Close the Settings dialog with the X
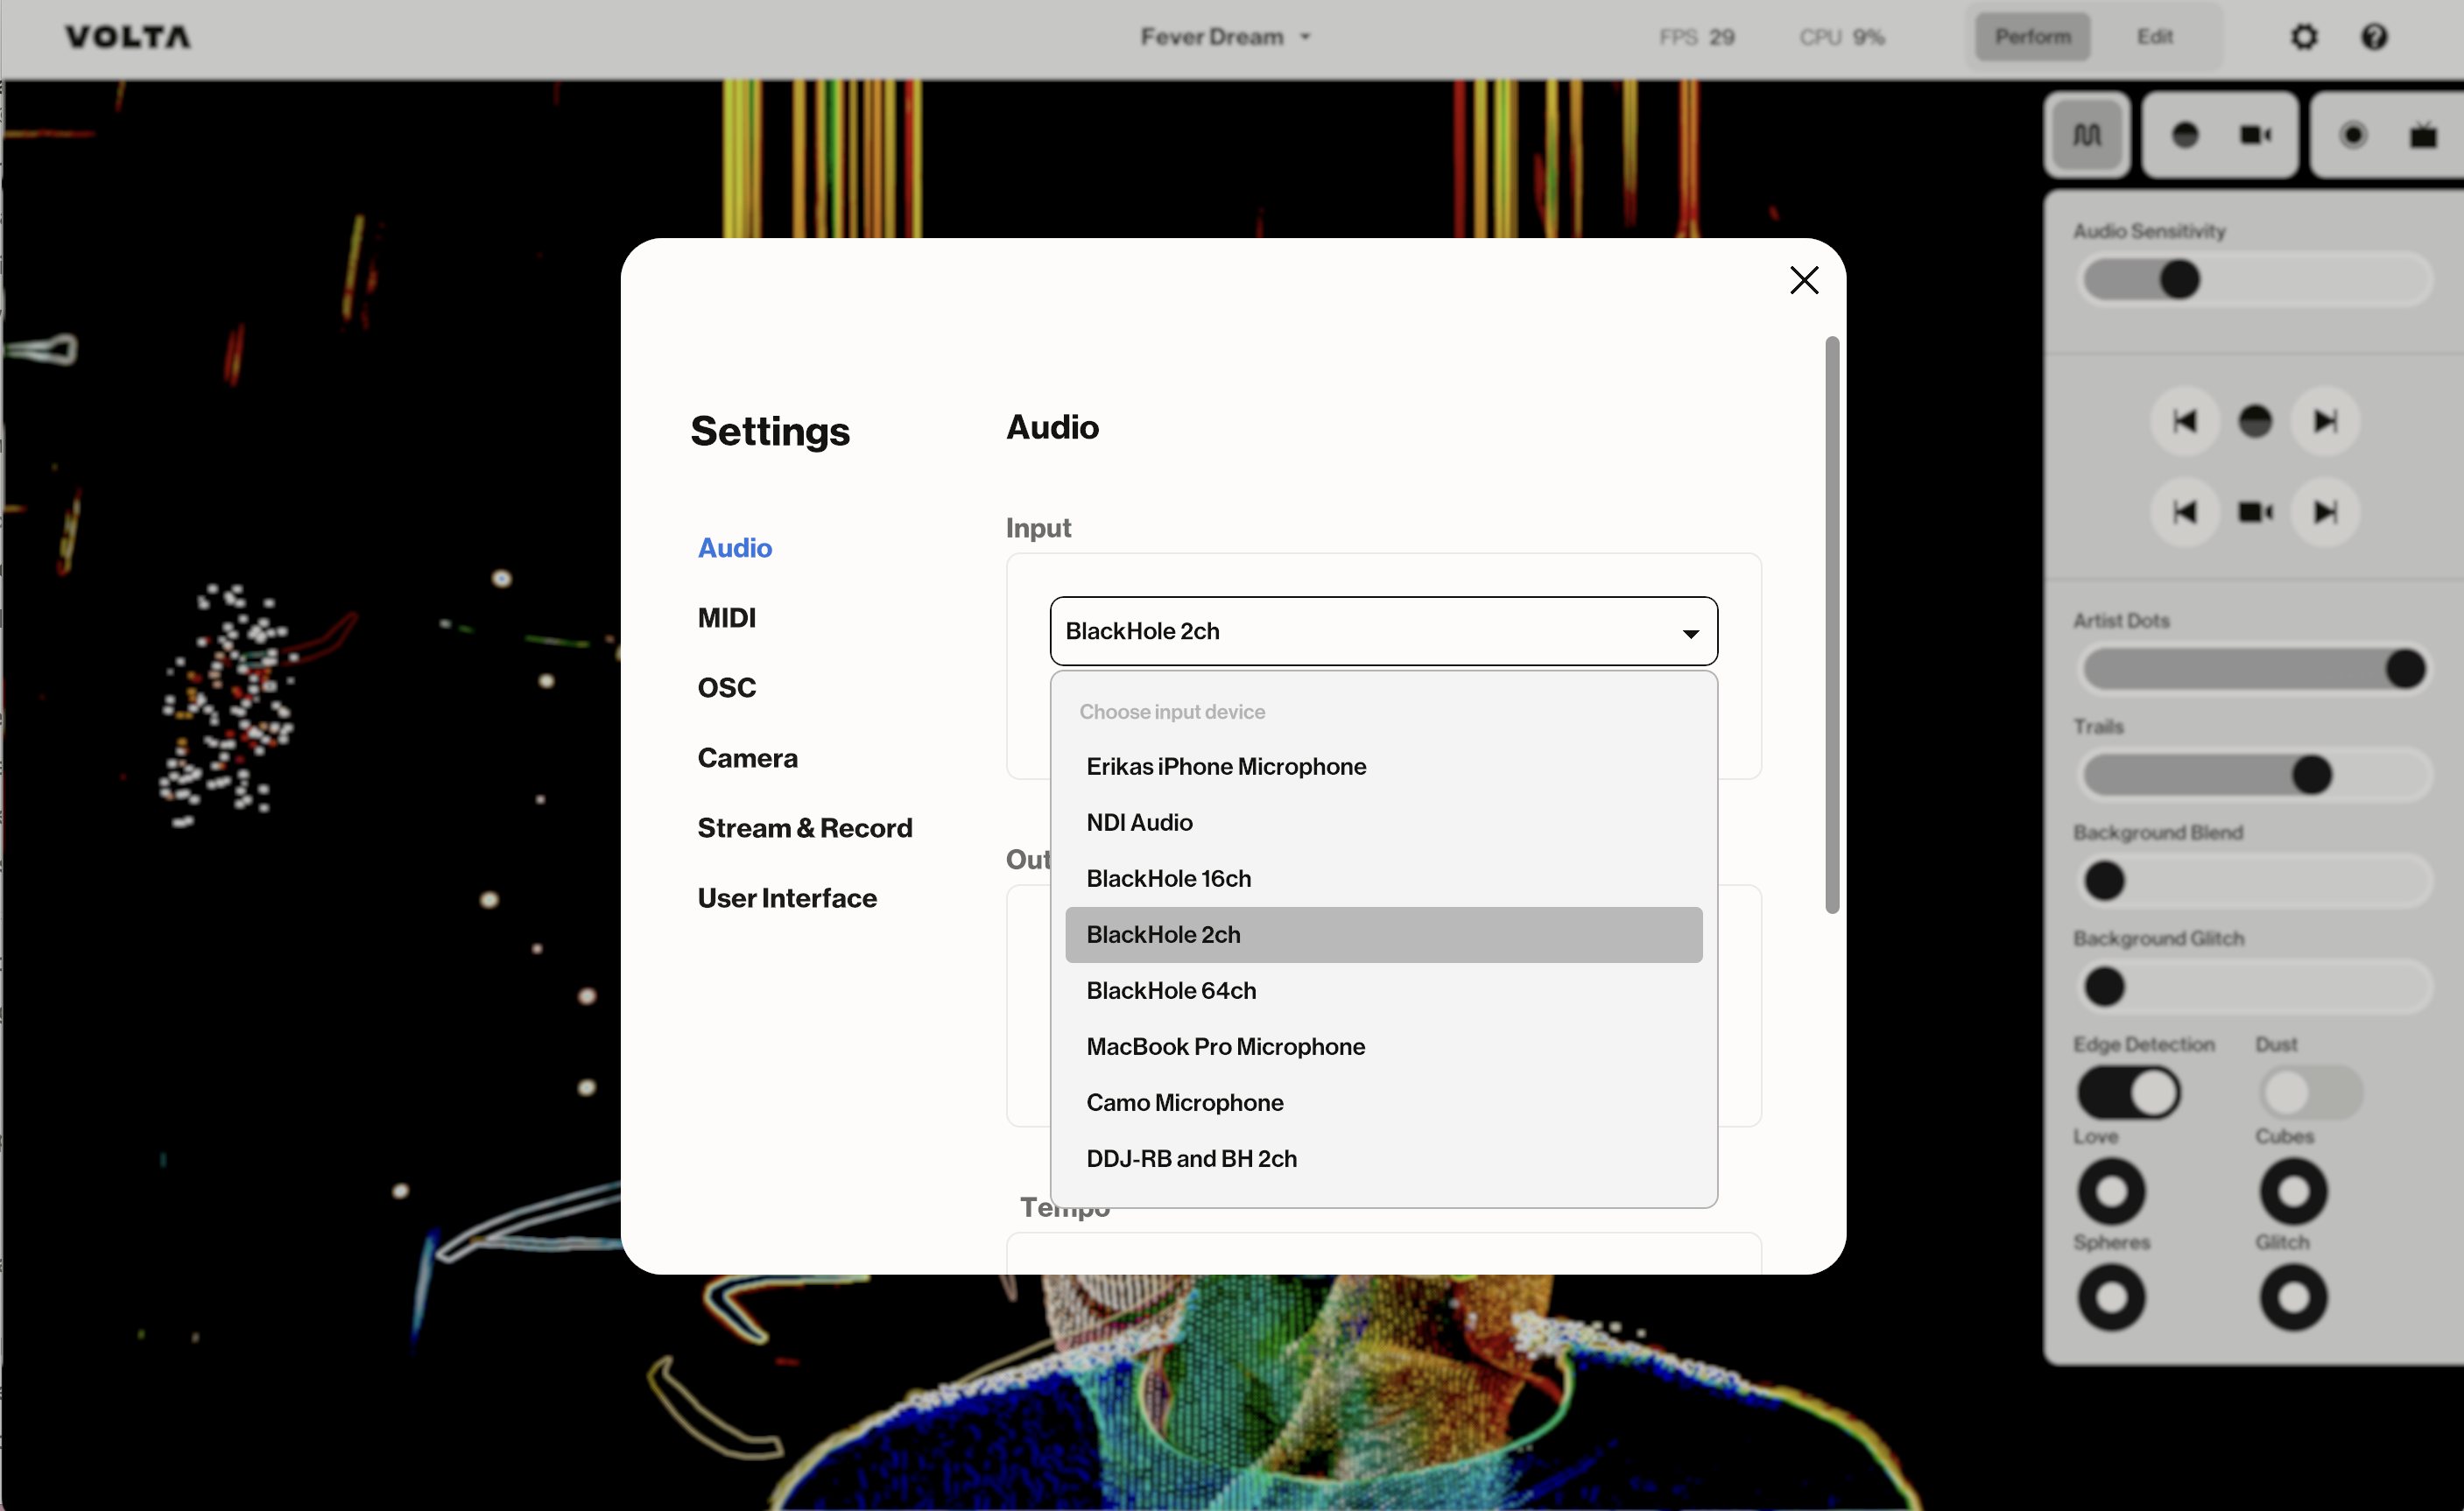This screenshot has width=2464, height=1511. coord(1803,280)
